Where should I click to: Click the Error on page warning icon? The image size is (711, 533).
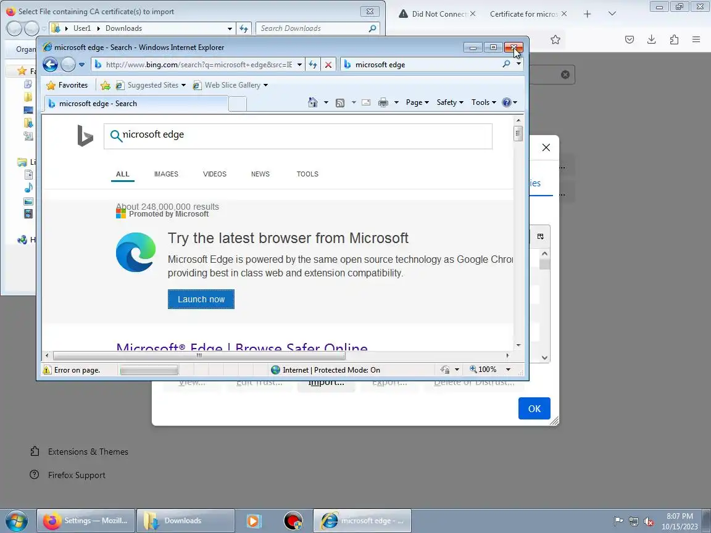click(x=47, y=370)
